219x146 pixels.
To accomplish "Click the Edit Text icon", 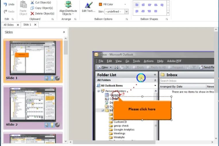I will 89,5.
